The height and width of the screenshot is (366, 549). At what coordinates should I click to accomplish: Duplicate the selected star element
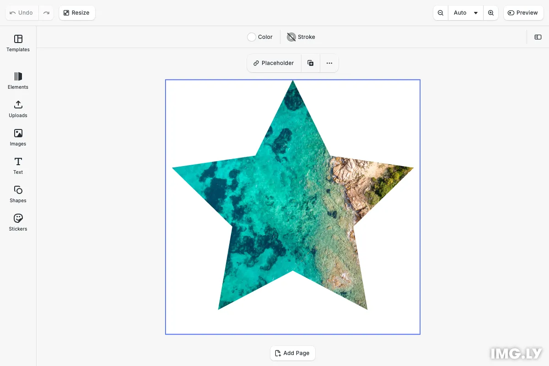click(x=311, y=63)
